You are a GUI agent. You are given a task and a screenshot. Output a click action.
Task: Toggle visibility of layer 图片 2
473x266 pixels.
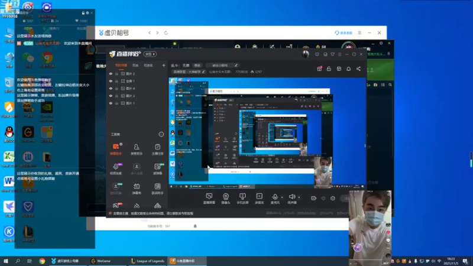click(x=111, y=73)
